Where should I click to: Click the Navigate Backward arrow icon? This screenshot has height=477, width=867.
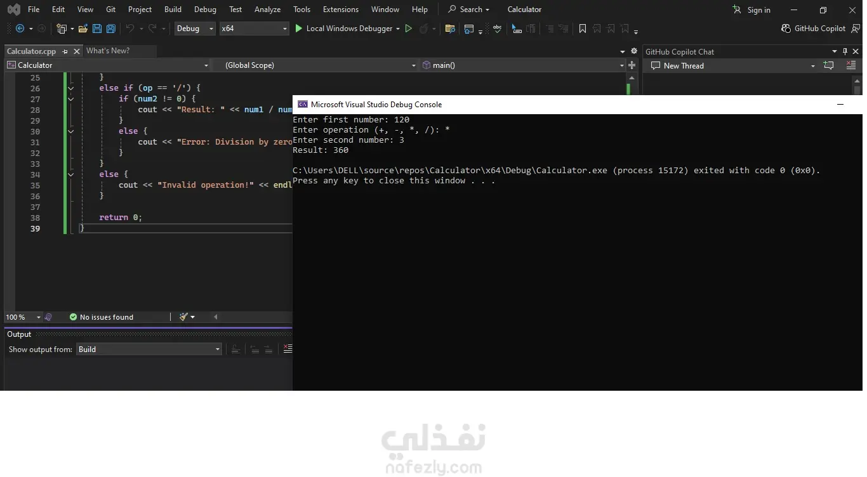pyautogui.click(x=20, y=29)
